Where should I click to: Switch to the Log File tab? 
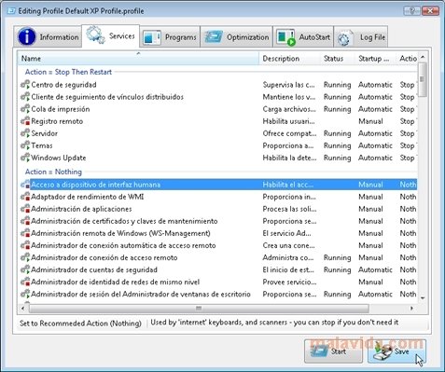click(361, 36)
